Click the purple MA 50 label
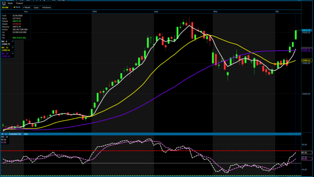The width and height of the screenshot is (314, 177). click(x=4, y=53)
